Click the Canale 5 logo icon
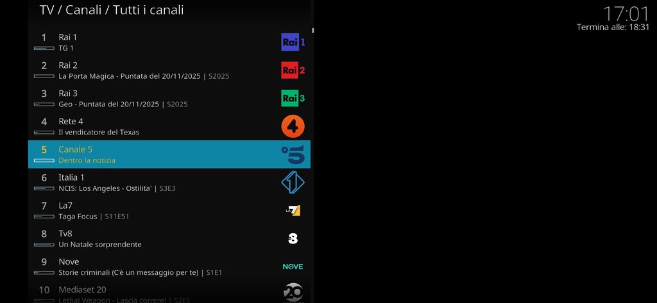This screenshot has width=657, height=303. point(293,154)
